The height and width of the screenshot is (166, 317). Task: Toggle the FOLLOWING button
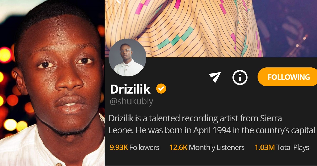[288, 77]
